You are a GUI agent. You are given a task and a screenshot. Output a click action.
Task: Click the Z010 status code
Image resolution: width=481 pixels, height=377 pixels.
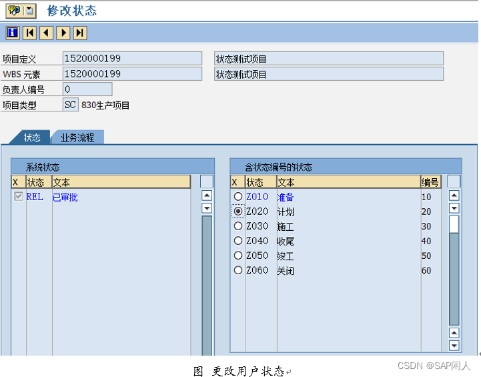(257, 197)
